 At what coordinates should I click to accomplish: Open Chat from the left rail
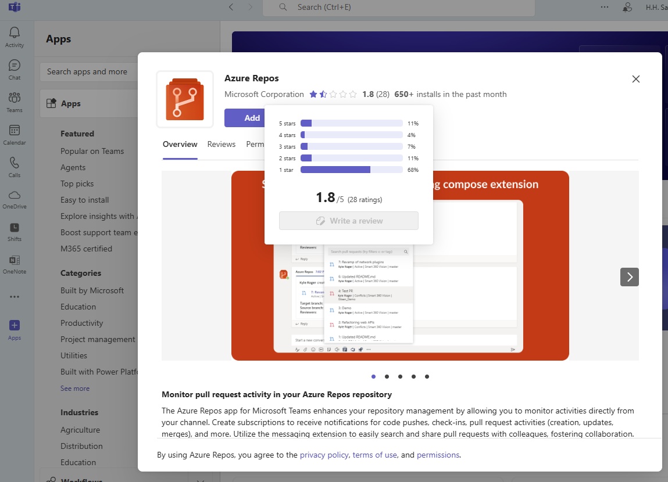point(15,70)
